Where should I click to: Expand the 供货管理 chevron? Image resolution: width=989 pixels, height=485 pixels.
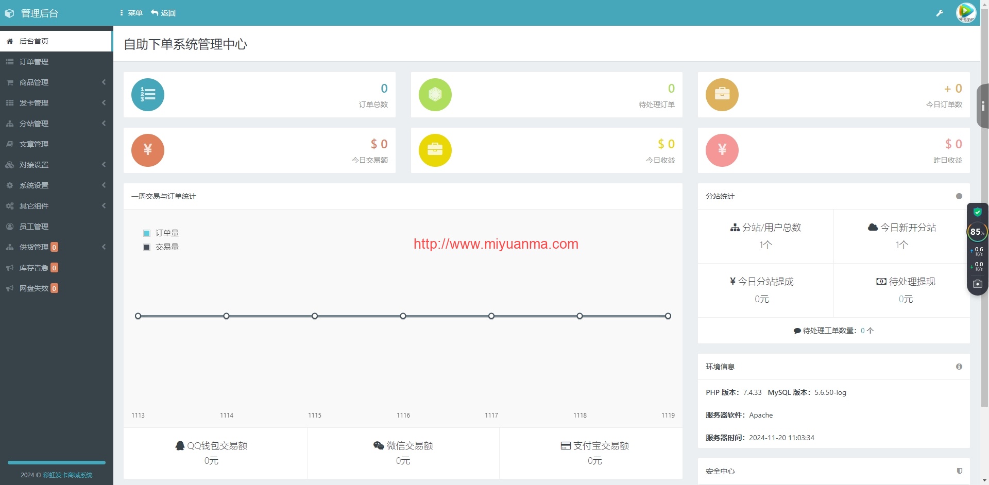tap(104, 247)
